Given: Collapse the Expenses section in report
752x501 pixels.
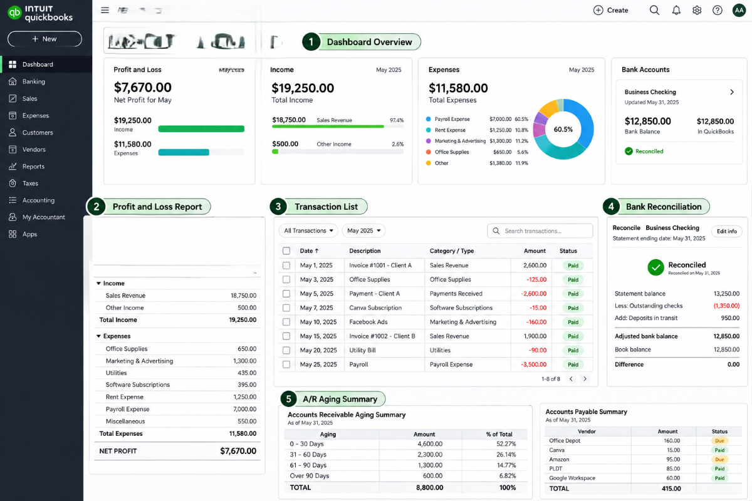Looking at the screenshot, I should point(99,336).
